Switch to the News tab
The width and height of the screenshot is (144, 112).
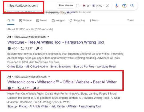point(42,21)
